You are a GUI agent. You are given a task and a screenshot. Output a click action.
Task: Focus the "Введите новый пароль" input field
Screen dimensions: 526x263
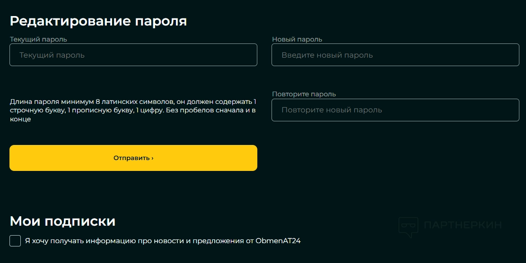coord(395,55)
